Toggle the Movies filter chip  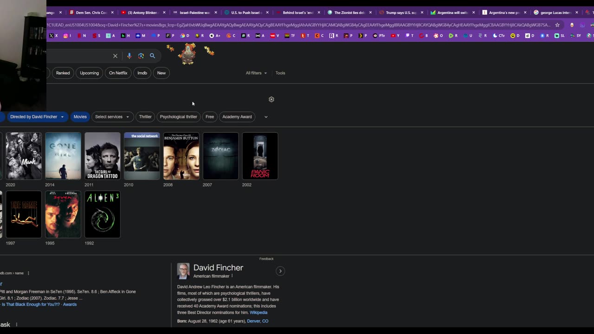[80, 117]
